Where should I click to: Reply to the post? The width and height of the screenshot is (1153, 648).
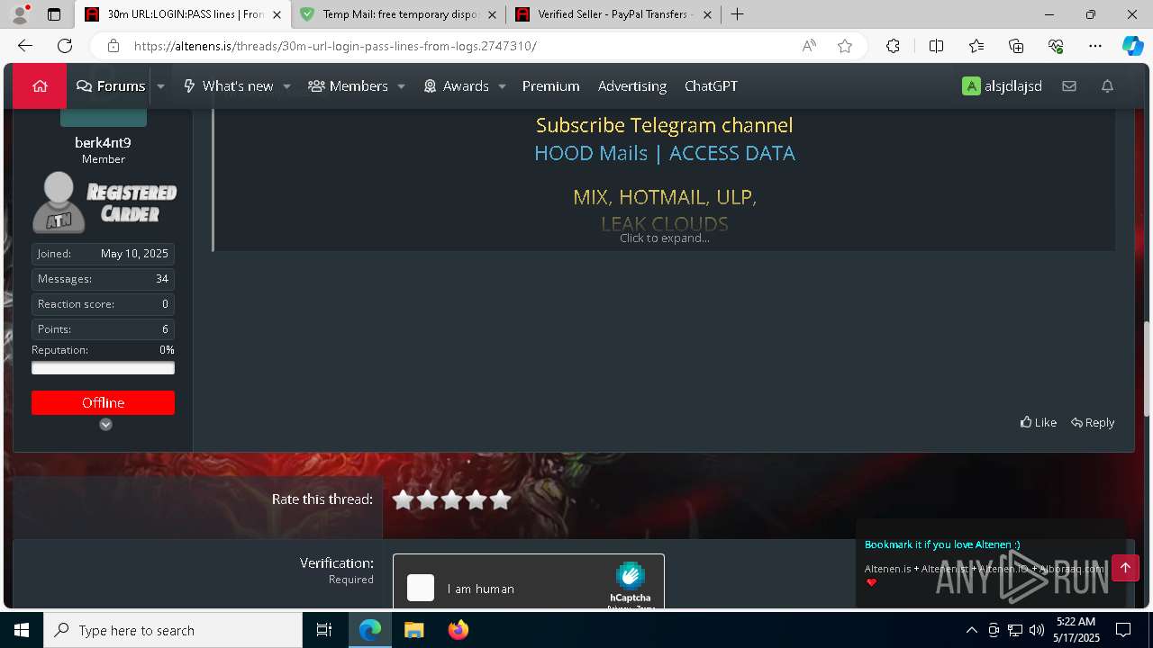point(1093,422)
